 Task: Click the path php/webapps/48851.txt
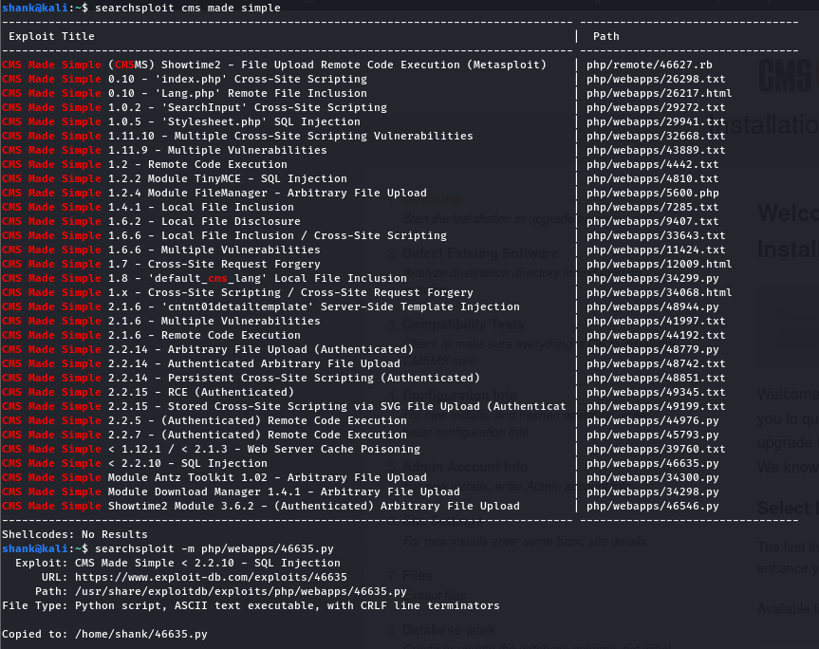656,378
